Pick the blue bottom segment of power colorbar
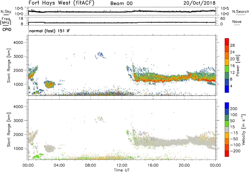Viewport: 249px width, 172px height. pyautogui.click(x=227, y=89)
